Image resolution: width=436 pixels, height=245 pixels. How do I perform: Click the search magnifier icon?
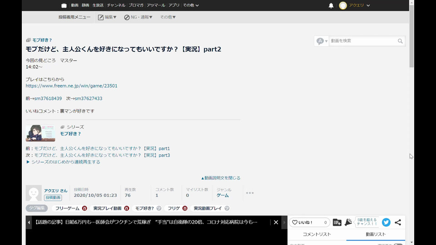pos(400,41)
